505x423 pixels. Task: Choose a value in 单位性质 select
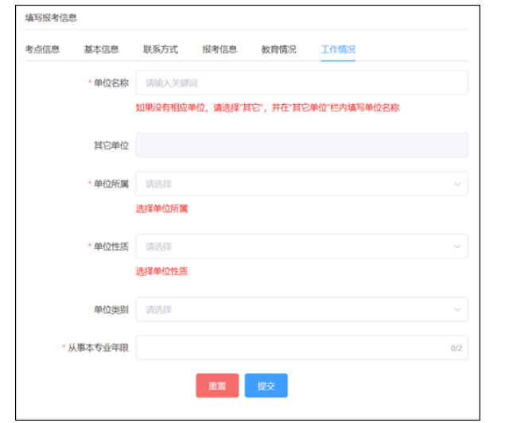294,246
